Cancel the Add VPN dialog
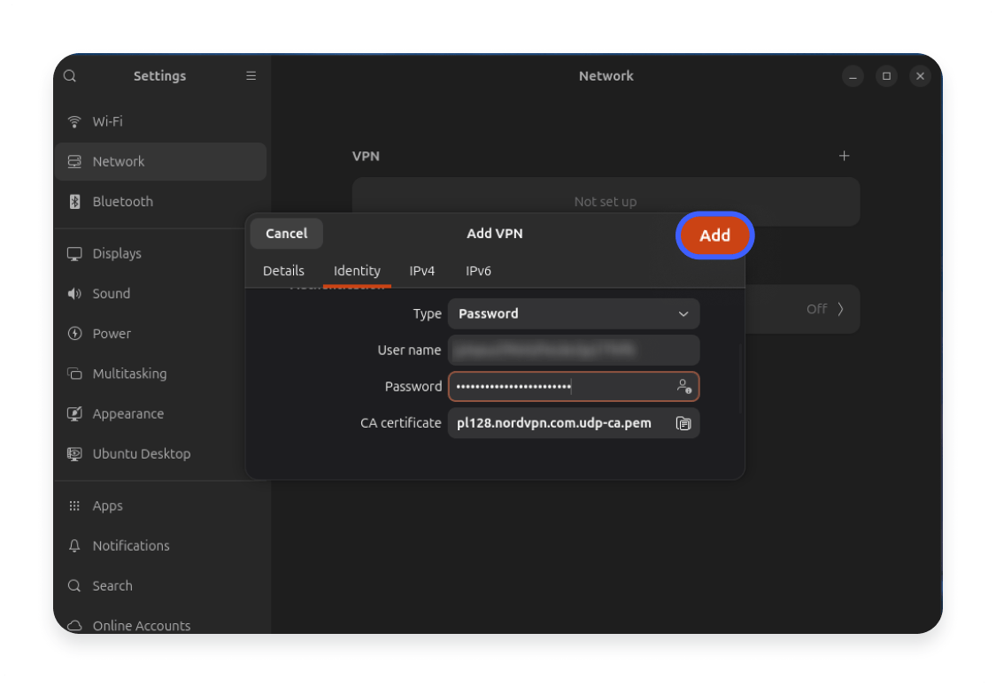The height and width of the screenshot is (687, 996). coord(286,233)
